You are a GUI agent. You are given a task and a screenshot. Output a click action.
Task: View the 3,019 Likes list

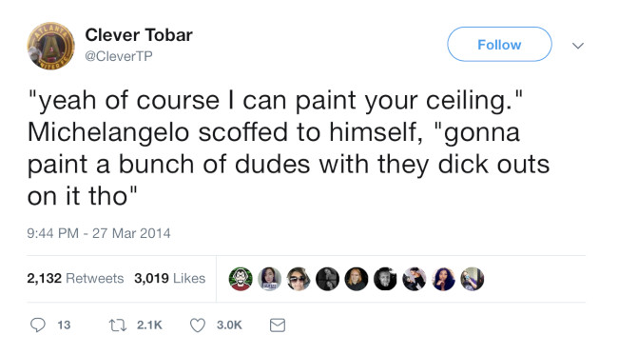click(x=170, y=279)
